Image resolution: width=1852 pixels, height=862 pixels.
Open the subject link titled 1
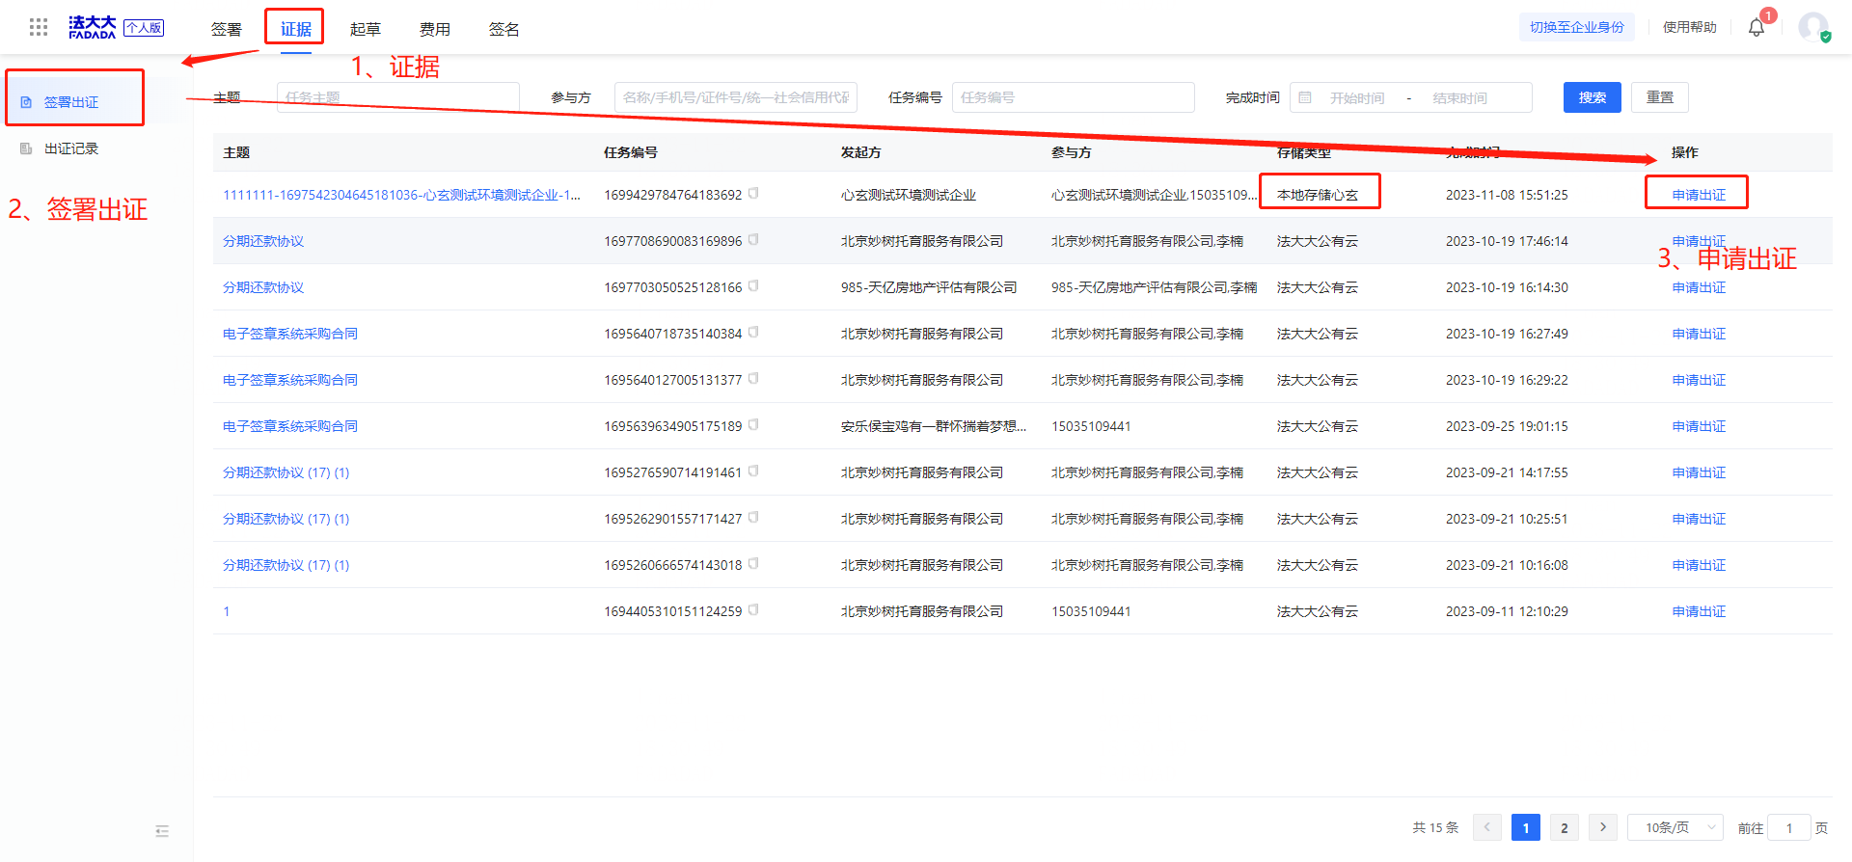227,611
